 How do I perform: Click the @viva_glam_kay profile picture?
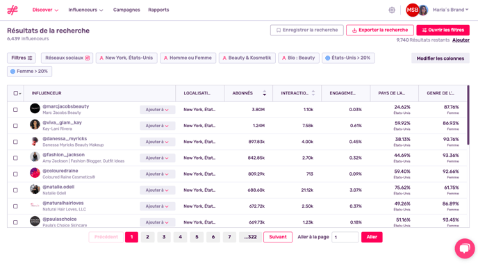coord(35,124)
